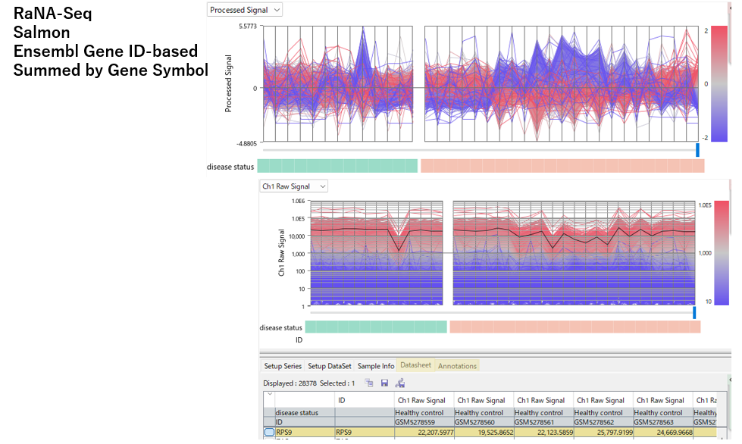The image size is (742, 444).
Task: Click the RPS9 value 25,797.9199
Action: coord(603,432)
